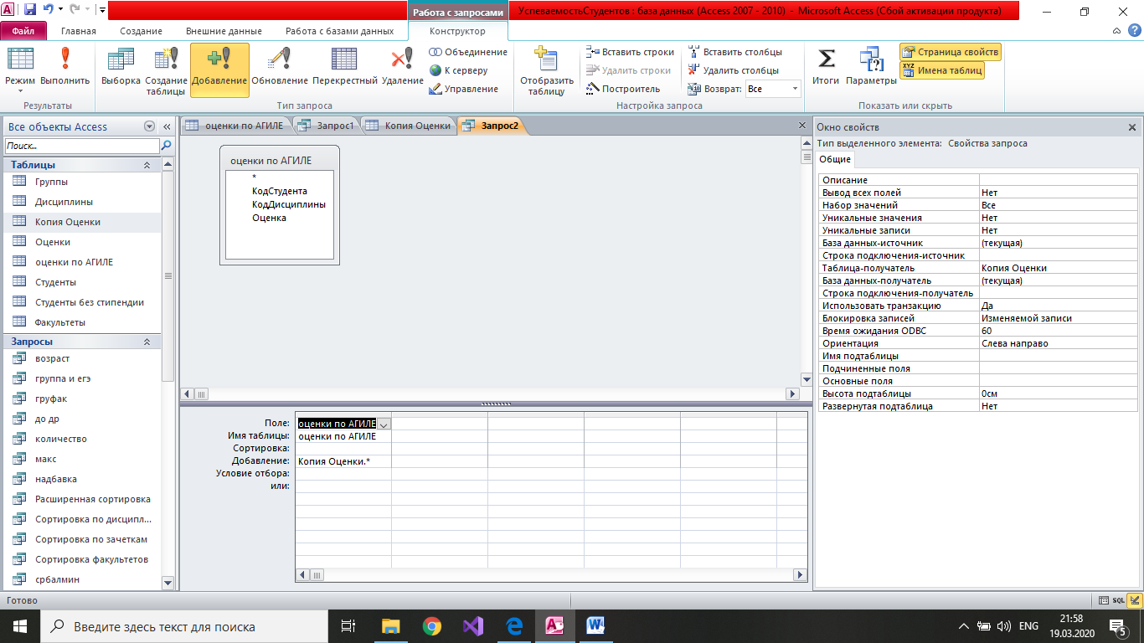Click Вставить столбцы
1144x643 pixels.
click(x=734, y=52)
